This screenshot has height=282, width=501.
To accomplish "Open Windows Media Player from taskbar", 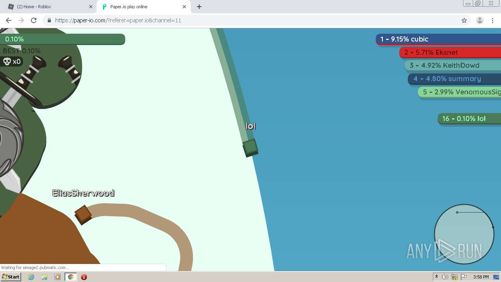I will coord(58,277).
